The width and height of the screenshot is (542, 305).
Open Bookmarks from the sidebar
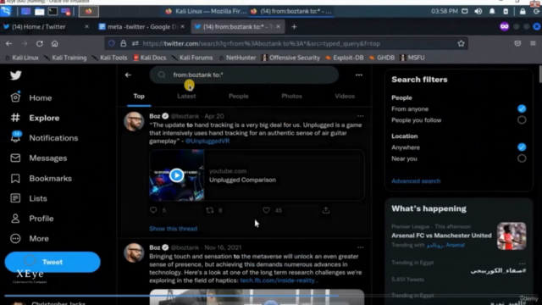41,179
